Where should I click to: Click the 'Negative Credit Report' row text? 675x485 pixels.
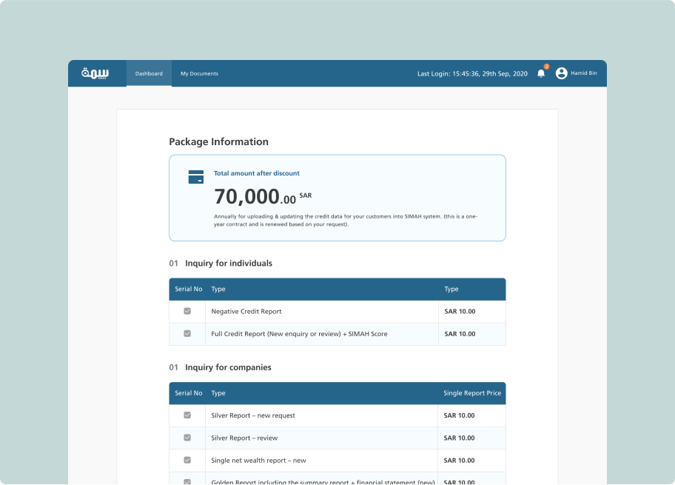coord(246,312)
